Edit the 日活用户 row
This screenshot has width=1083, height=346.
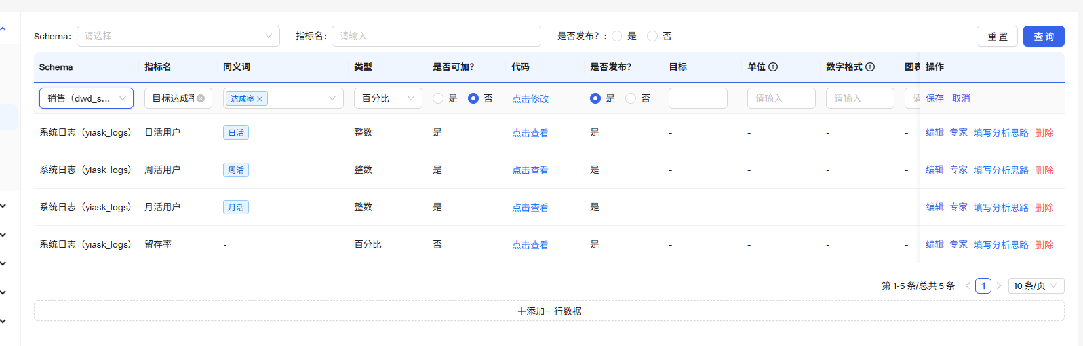[935, 132]
